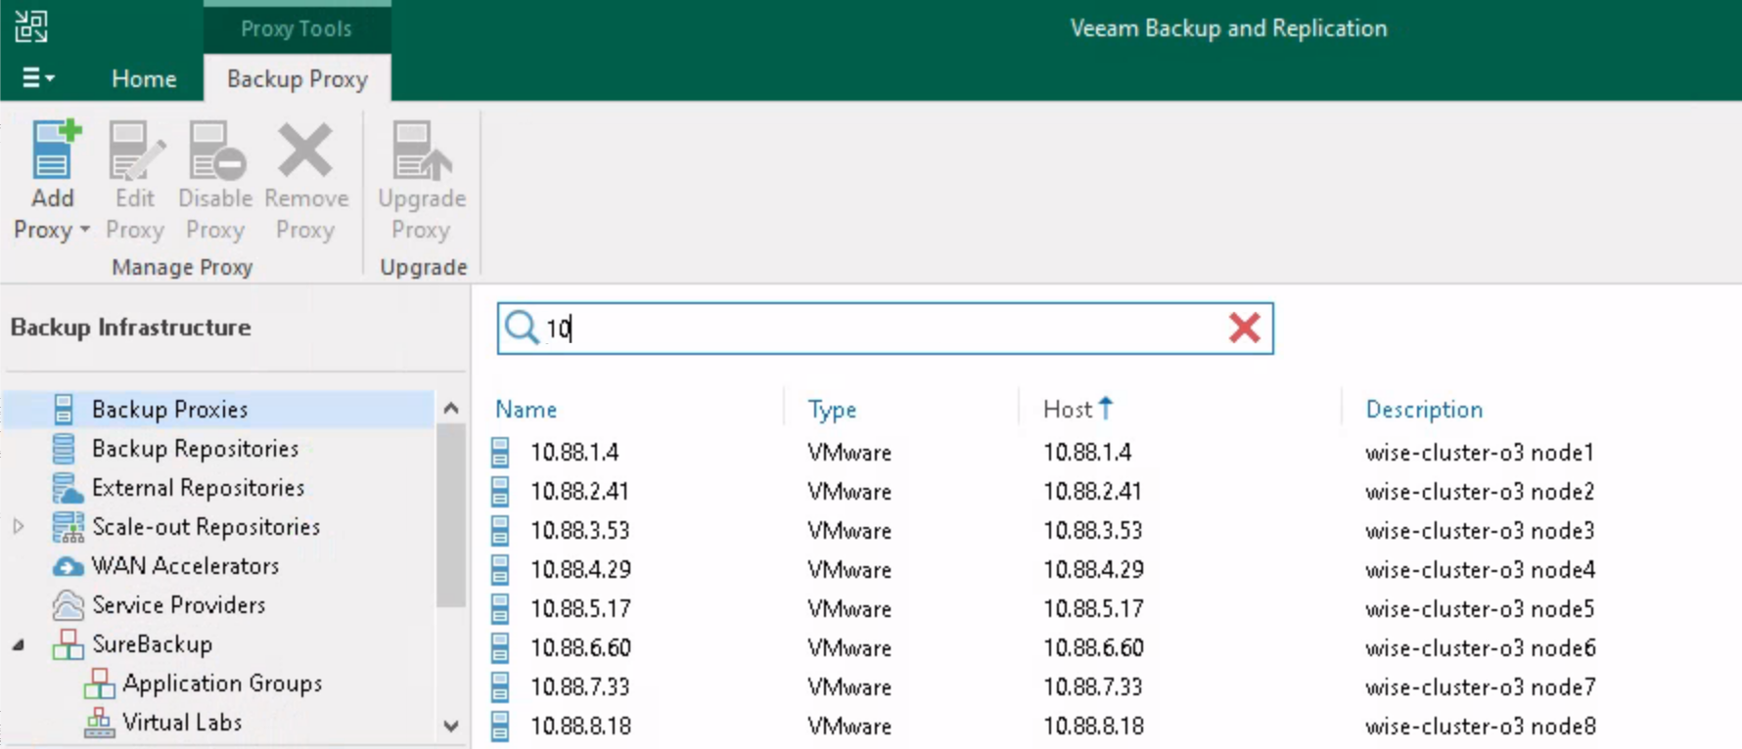Image resolution: width=1742 pixels, height=749 pixels.
Task: Sort by the Name column header
Action: point(526,409)
